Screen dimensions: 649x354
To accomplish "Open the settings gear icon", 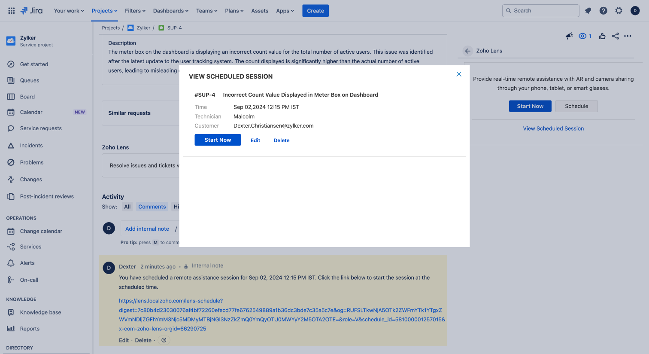I will (x=619, y=11).
